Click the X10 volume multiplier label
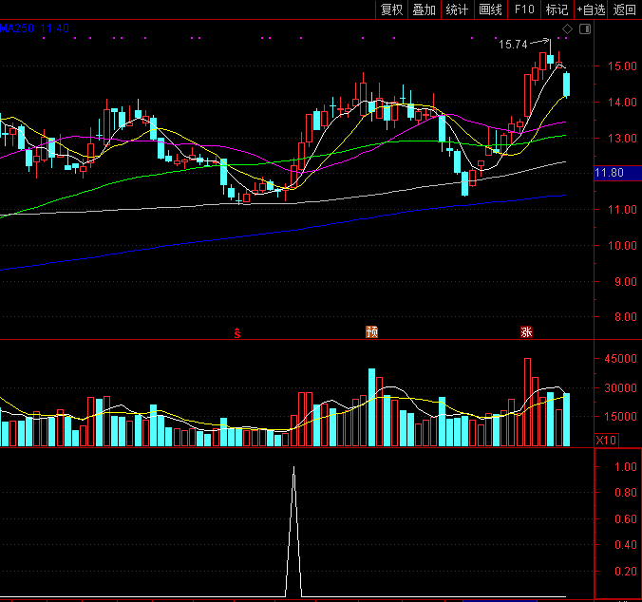 tap(606, 441)
